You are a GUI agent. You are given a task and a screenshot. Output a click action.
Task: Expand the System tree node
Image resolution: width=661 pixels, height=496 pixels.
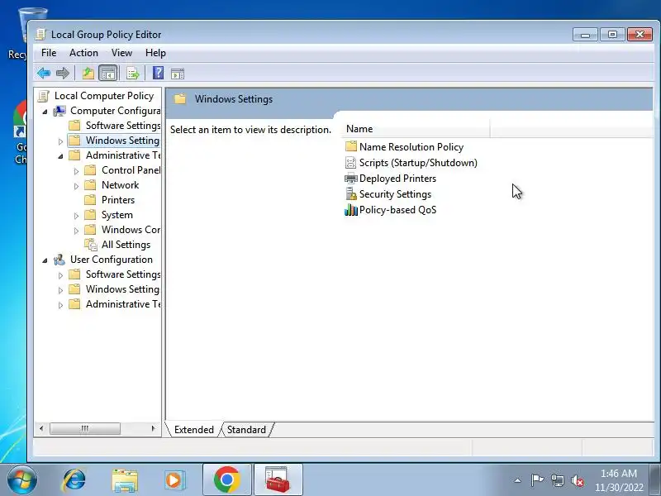point(76,216)
